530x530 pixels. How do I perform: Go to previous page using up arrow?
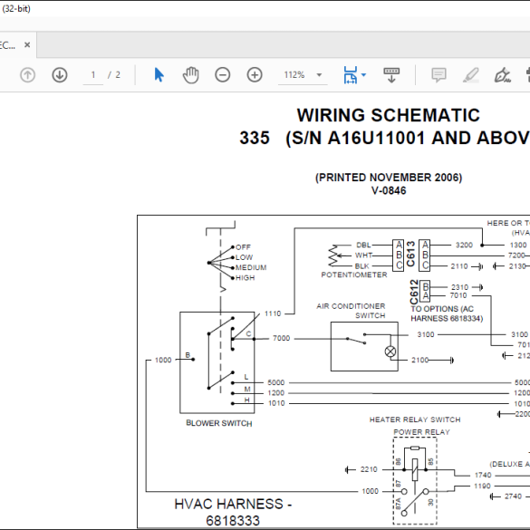click(x=27, y=74)
